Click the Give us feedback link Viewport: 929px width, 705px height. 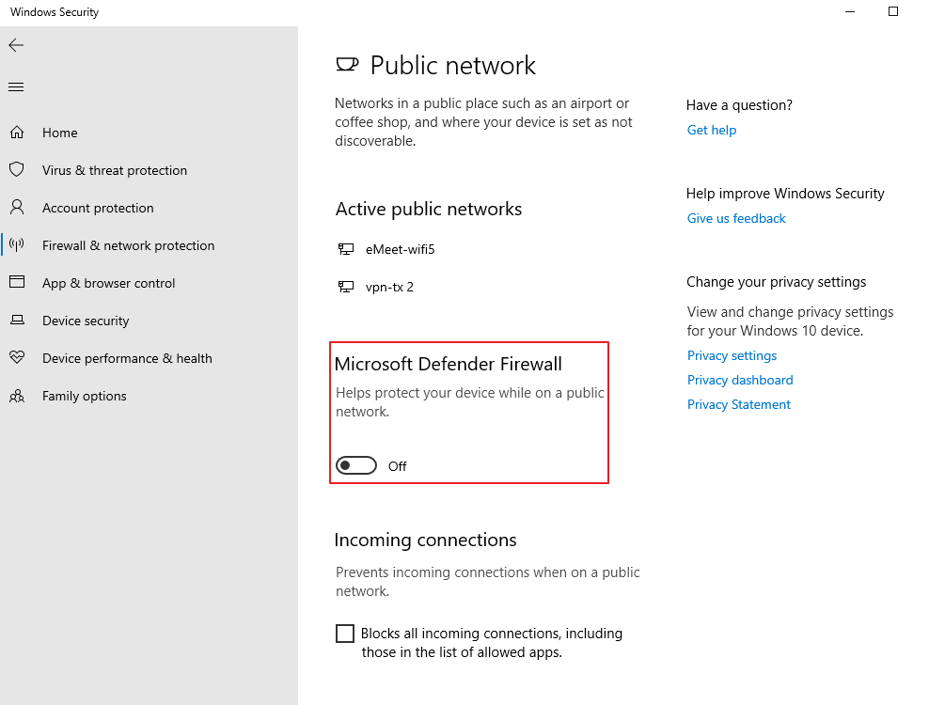(x=736, y=218)
